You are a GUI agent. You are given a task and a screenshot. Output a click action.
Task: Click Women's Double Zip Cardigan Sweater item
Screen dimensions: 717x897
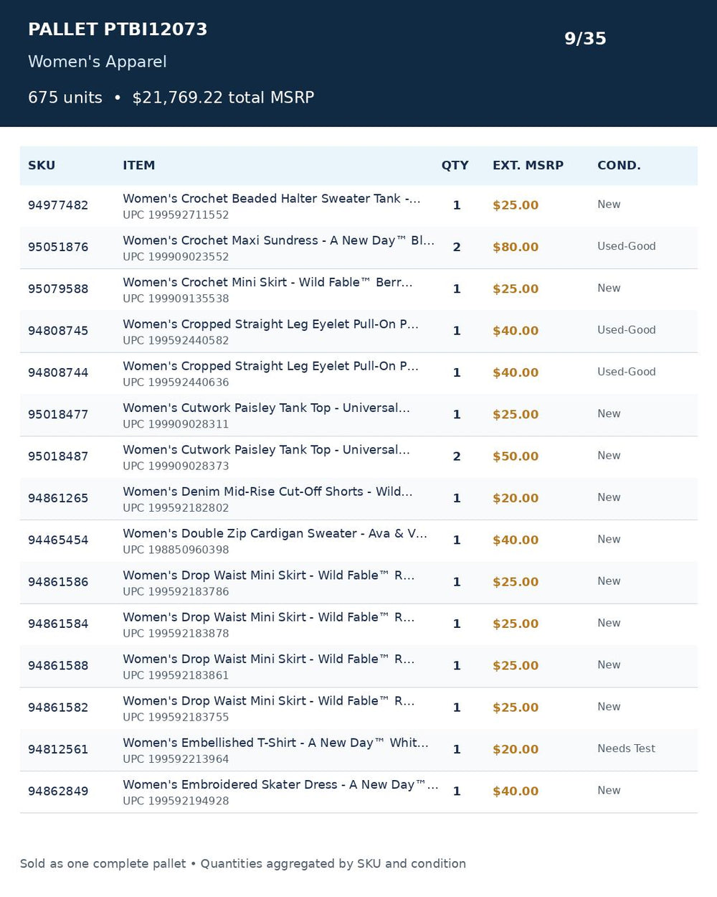point(275,533)
